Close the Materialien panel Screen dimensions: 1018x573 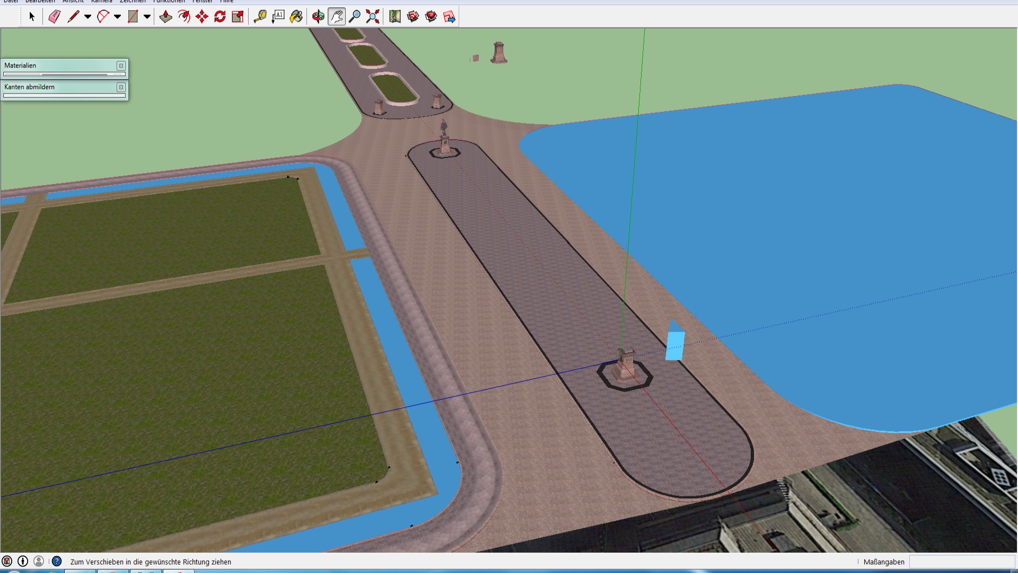tap(121, 66)
